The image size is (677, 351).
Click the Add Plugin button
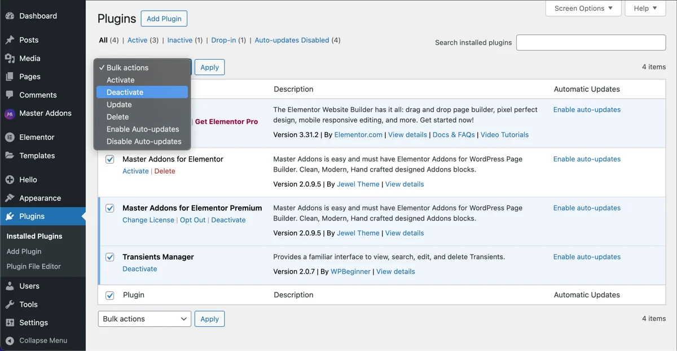point(164,19)
